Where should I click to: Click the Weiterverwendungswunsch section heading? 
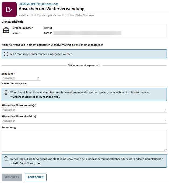84,65
